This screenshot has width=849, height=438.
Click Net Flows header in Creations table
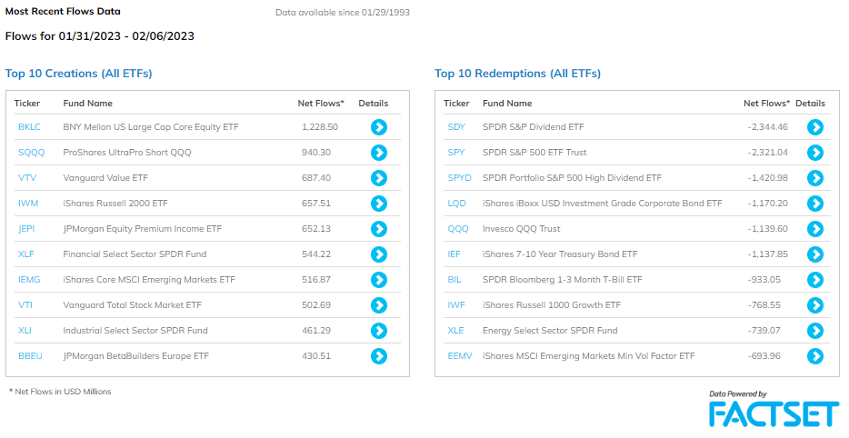click(x=321, y=104)
